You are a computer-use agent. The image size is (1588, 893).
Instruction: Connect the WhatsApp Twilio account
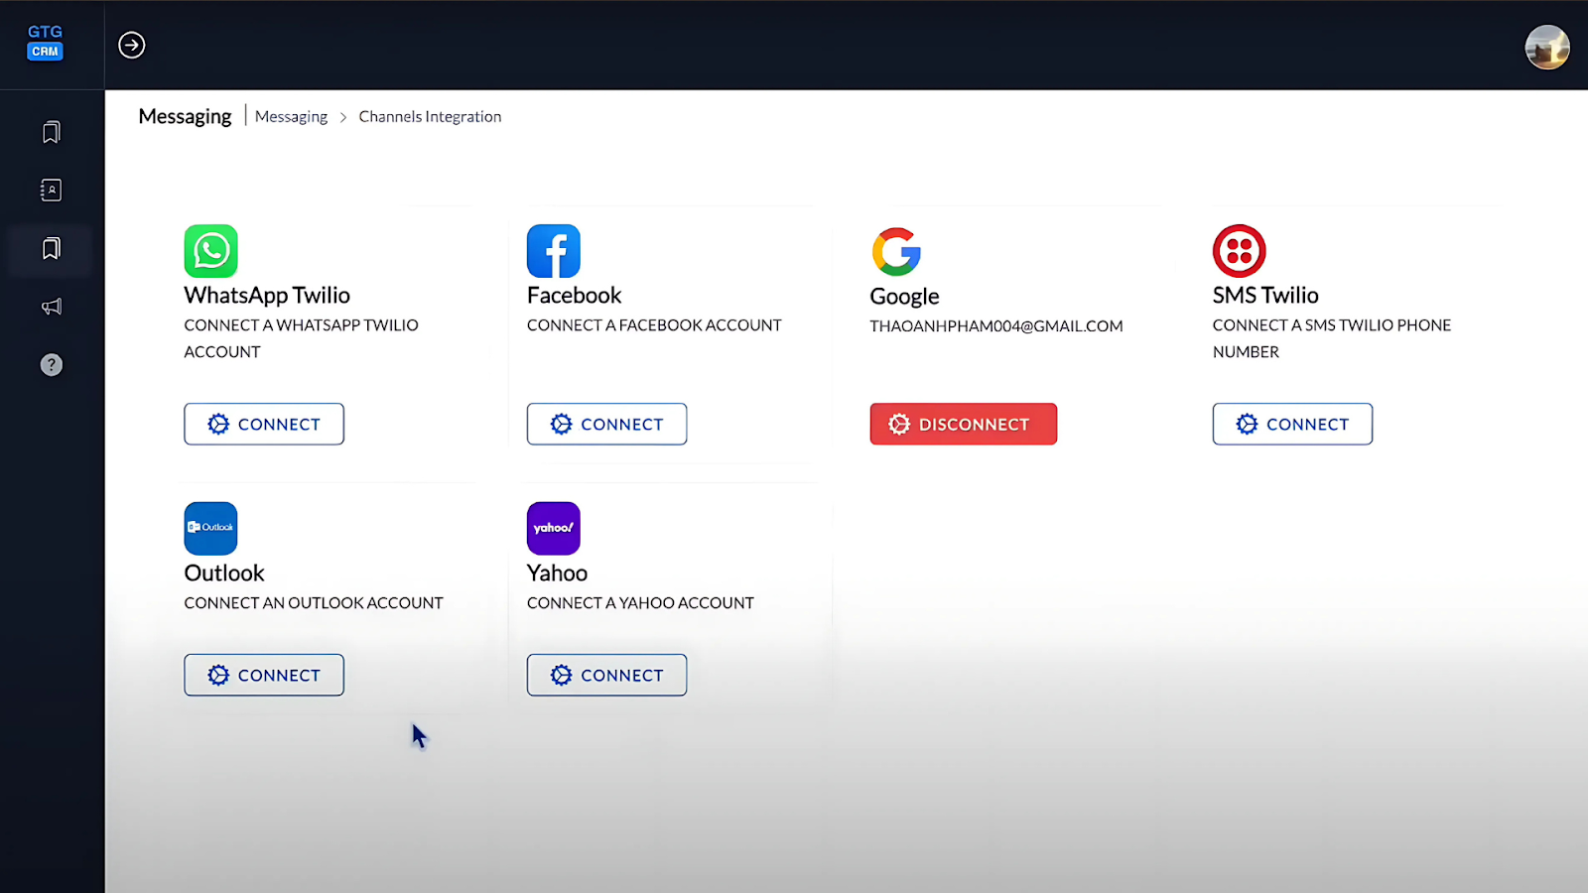pyautogui.click(x=264, y=424)
